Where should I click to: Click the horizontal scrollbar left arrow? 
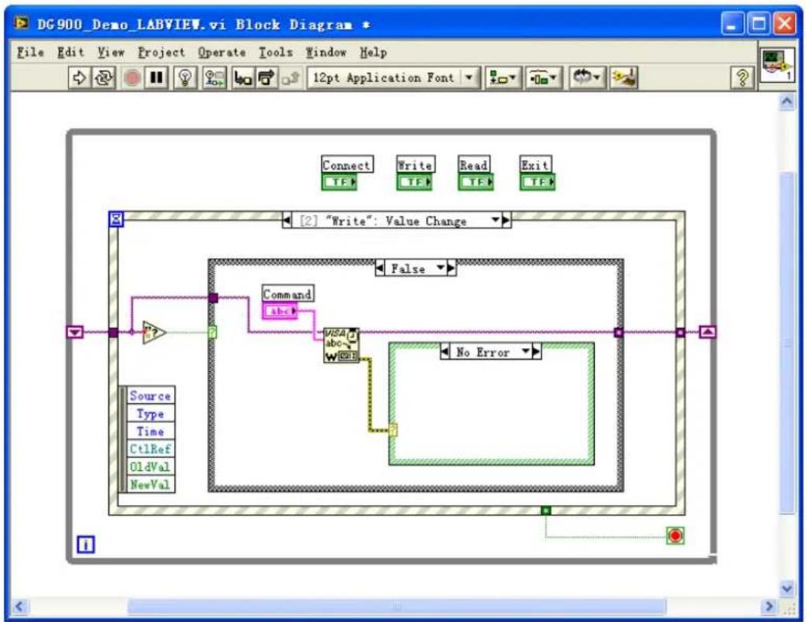coord(19,607)
